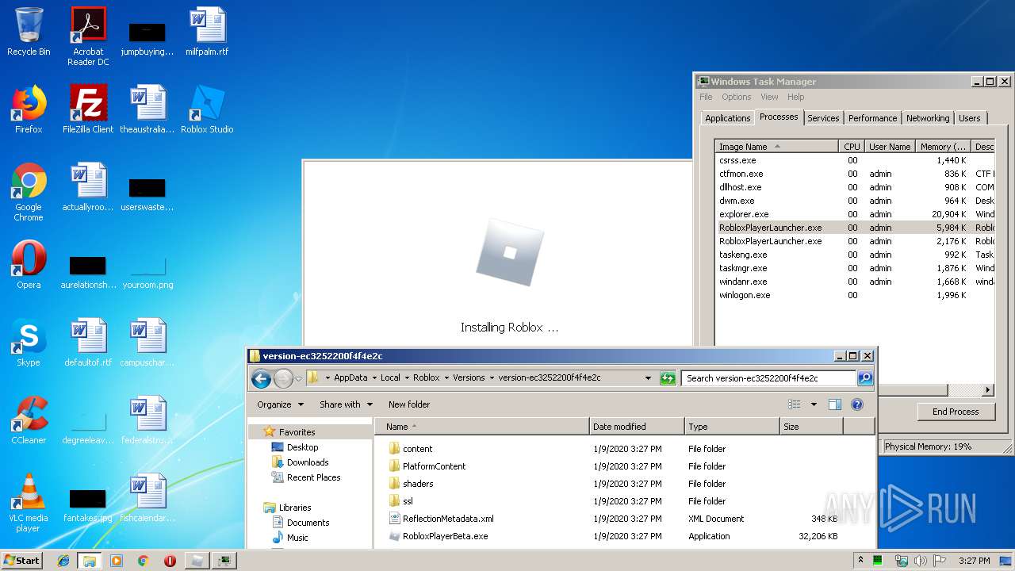
Task: Click the Explorer Forward navigation arrow
Action: pos(283,378)
